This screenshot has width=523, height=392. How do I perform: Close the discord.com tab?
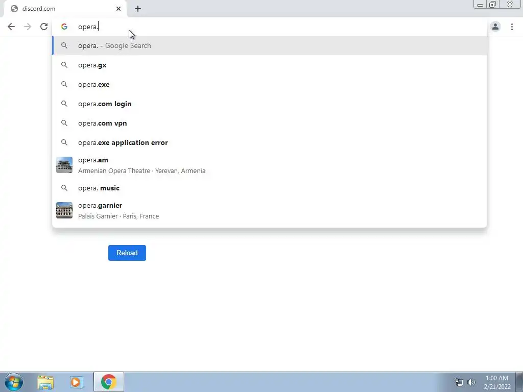118,9
